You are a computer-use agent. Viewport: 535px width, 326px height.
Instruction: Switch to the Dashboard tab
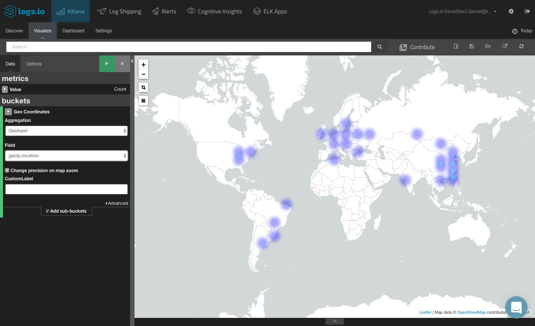(x=73, y=31)
